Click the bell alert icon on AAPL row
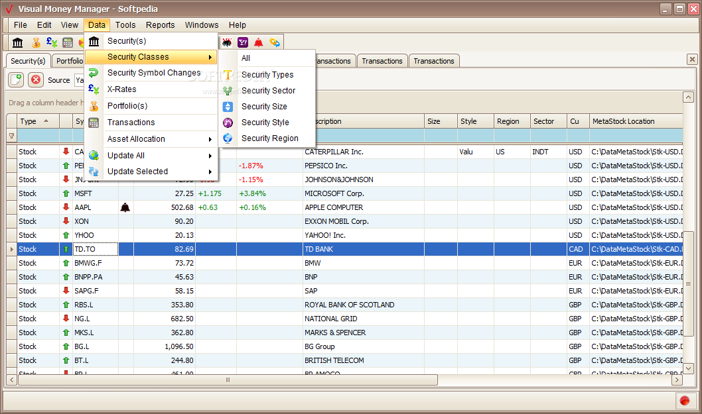This screenshot has height=414, width=702. [x=125, y=207]
